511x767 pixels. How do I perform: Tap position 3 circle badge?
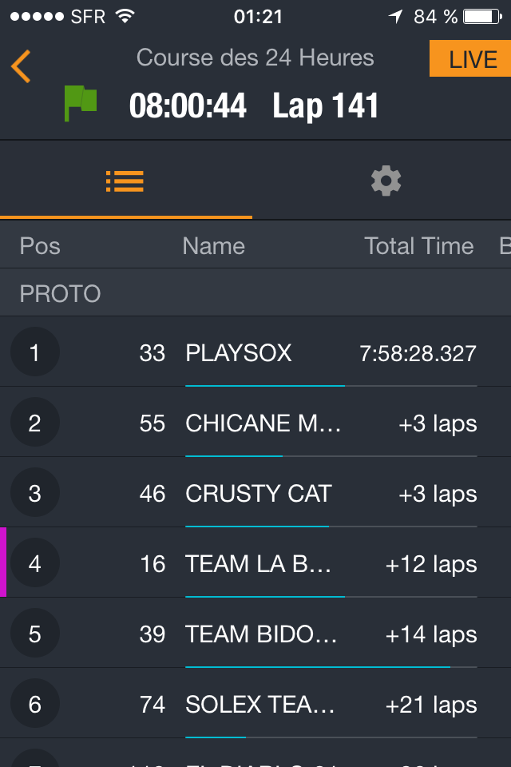34,493
